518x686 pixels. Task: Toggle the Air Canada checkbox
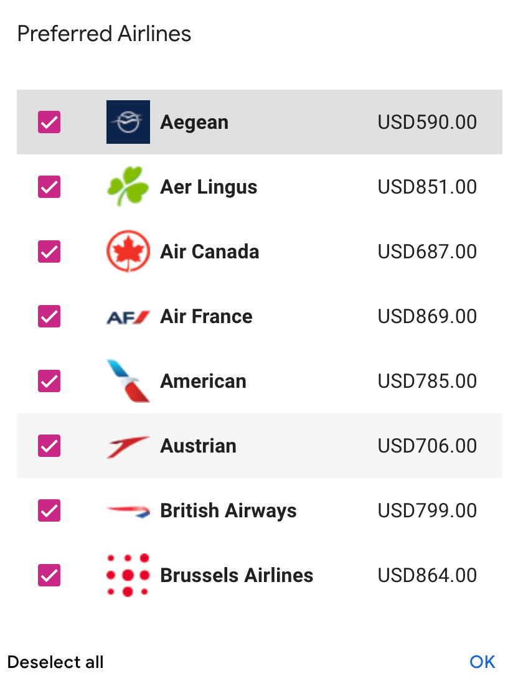(49, 251)
